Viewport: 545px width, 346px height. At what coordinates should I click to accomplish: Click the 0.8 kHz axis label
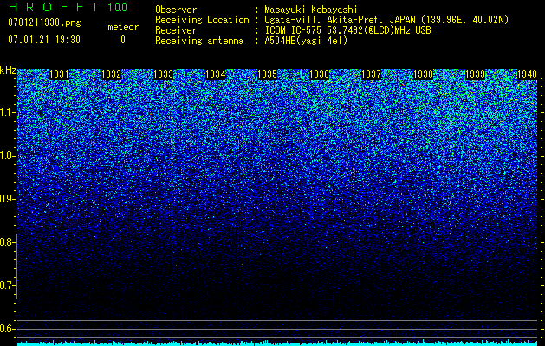pos(7,242)
